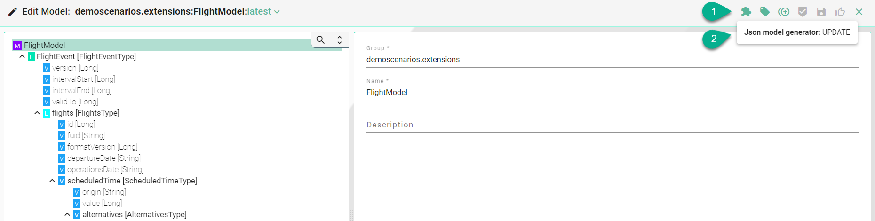
Task: Collapse the FlightEvent node
Action: [22, 56]
